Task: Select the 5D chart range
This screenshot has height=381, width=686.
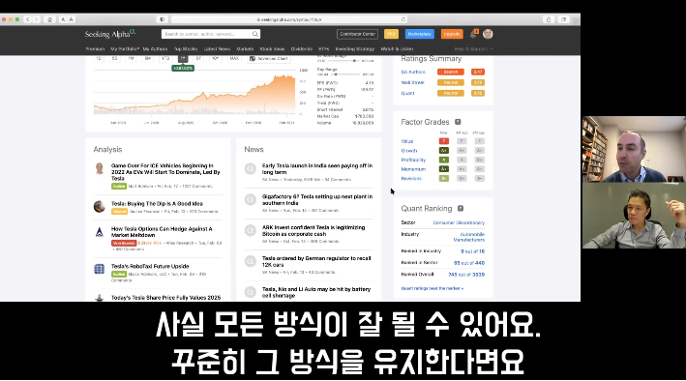Action: pos(114,58)
